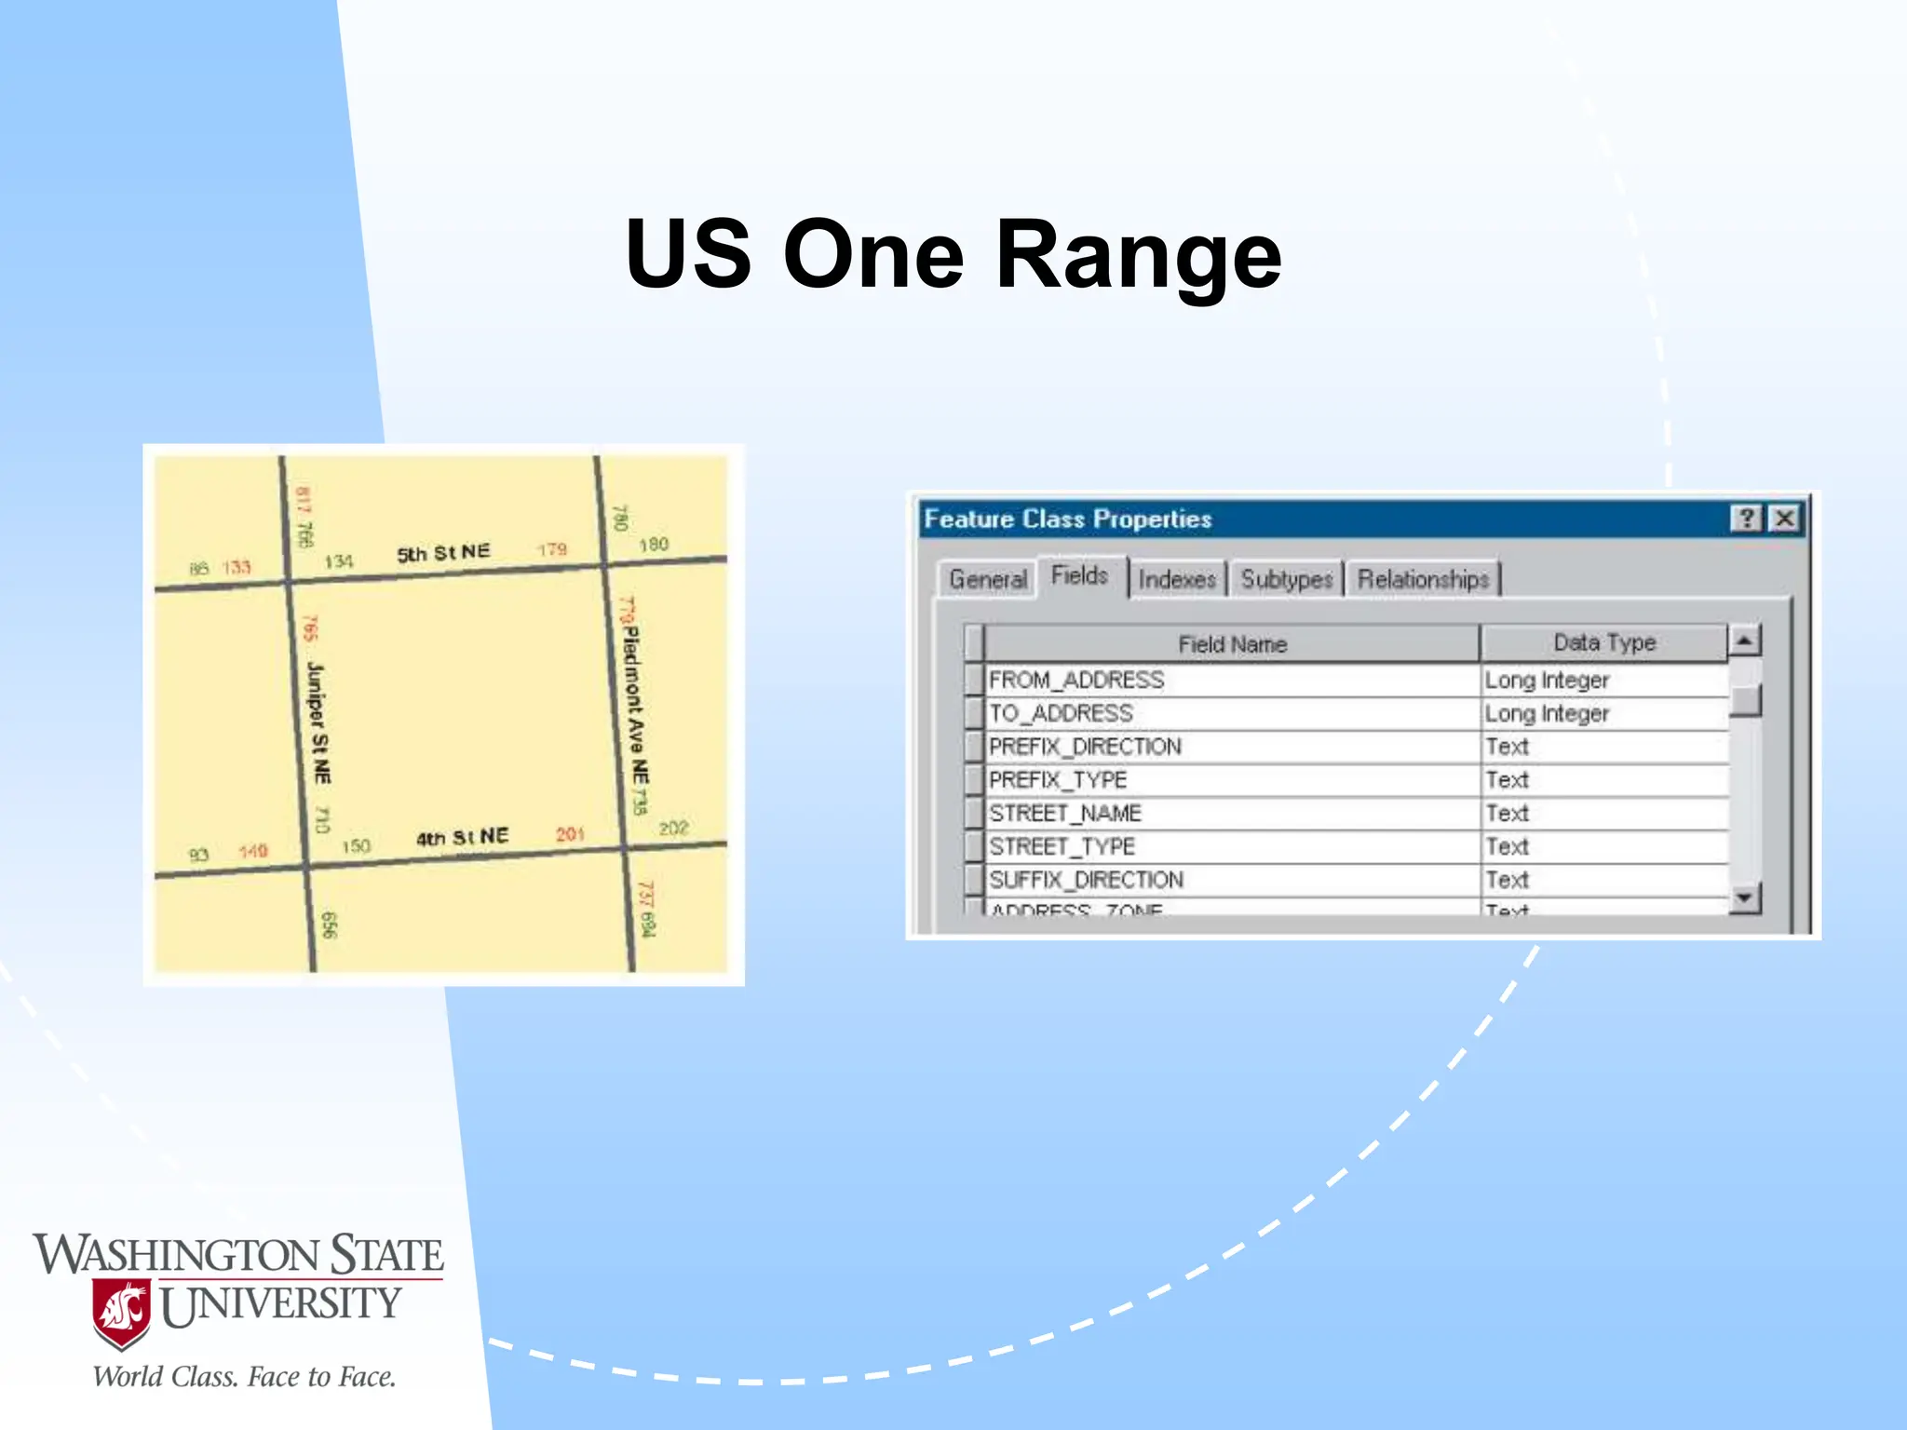
Task: Select the SUFFIX_DIRECTION field name cell
Action: [1232, 881]
